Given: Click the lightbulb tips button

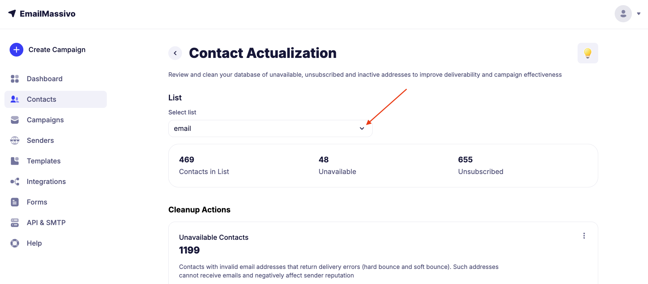Looking at the screenshot, I should (588, 53).
